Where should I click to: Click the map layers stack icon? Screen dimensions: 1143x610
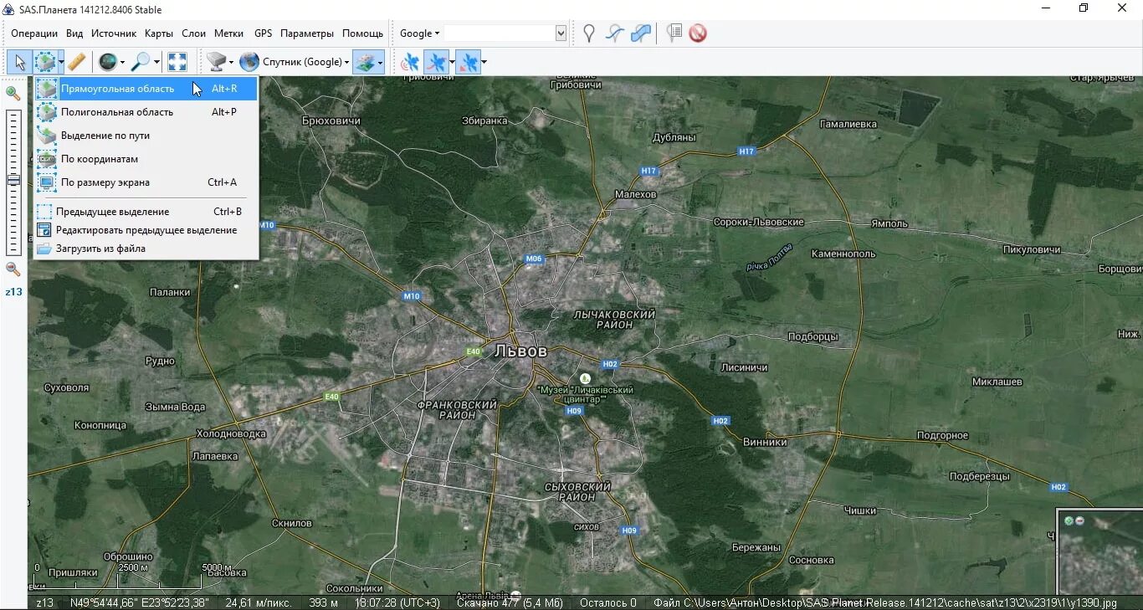coord(365,62)
